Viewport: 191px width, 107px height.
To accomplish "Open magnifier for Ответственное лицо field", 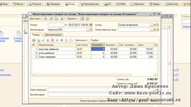I will 158,30.
